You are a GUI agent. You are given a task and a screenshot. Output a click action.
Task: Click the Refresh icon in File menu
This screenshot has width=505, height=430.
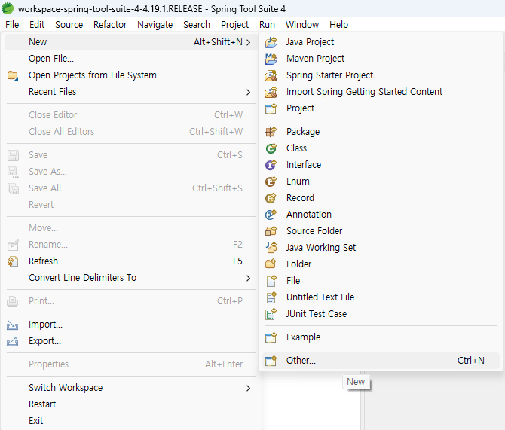tap(13, 261)
